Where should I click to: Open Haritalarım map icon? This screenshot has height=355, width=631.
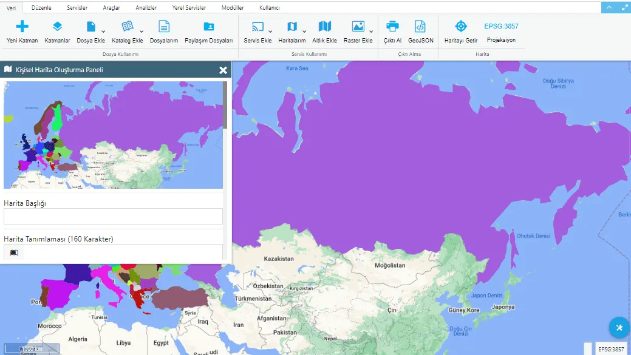[292, 27]
